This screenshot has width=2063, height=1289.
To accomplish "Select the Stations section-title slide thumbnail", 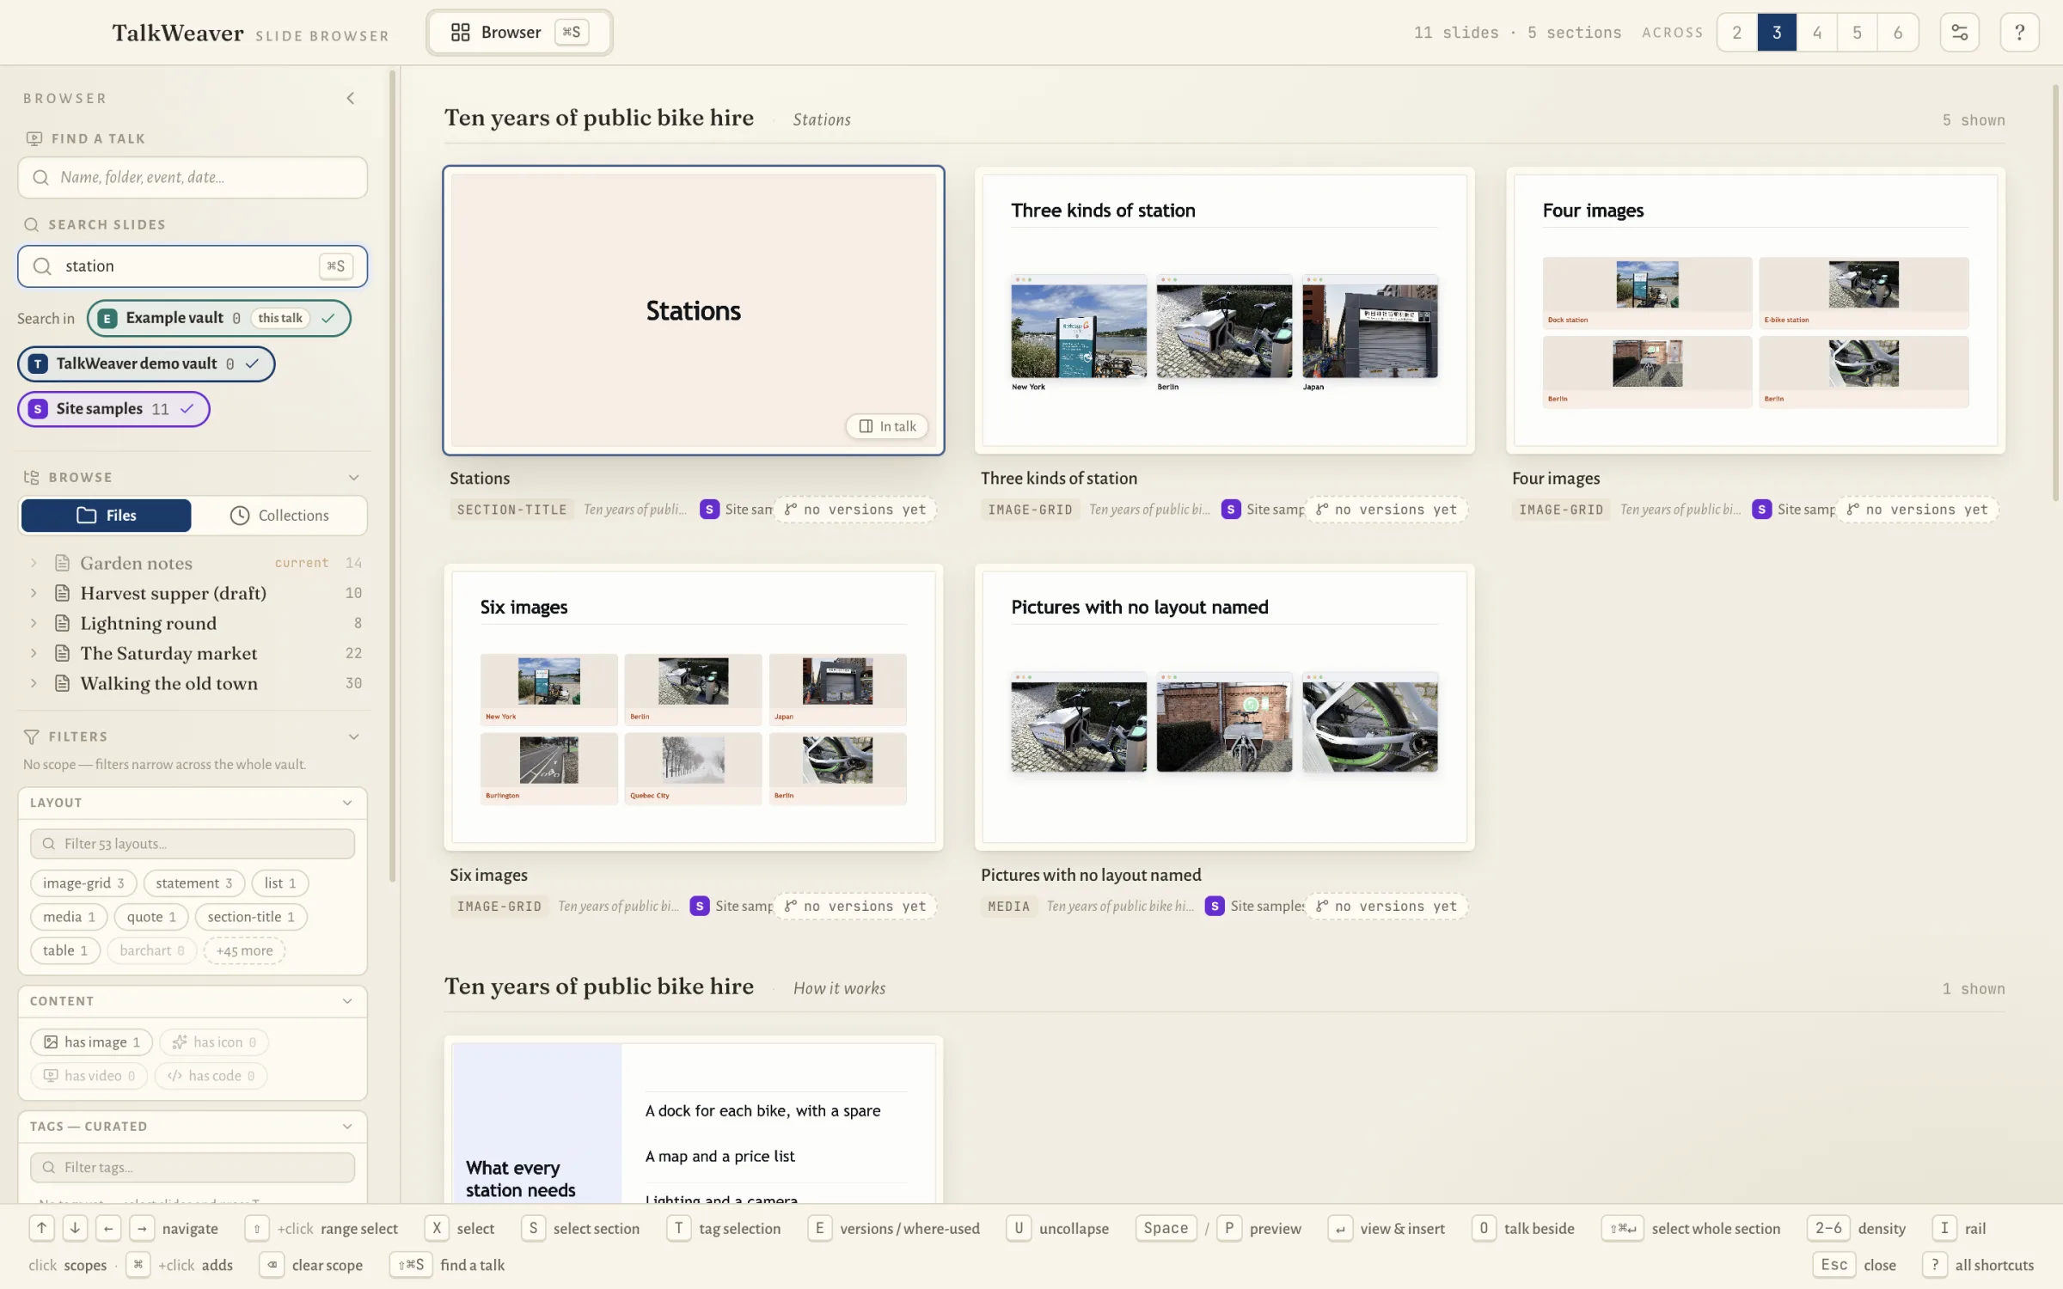I will pos(694,310).
